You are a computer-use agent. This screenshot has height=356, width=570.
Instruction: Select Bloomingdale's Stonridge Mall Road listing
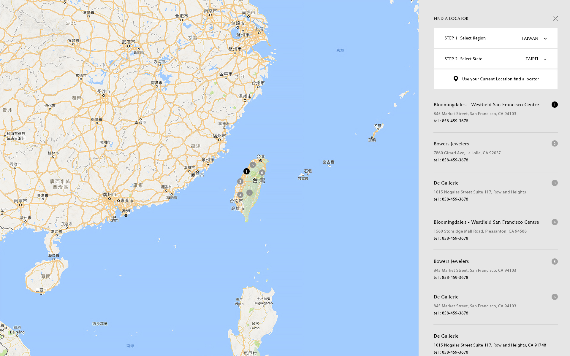pos(486,222)
